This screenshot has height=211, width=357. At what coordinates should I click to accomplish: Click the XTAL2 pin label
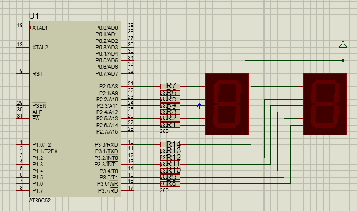[x=40, y=48]
